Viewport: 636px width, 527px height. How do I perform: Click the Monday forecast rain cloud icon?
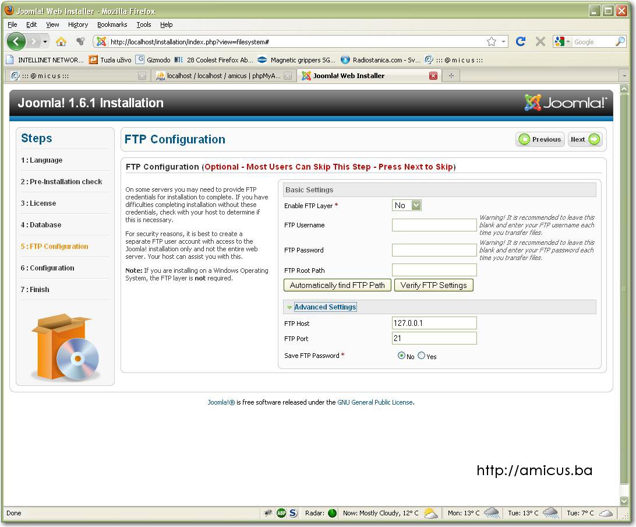tap(492, 513)
